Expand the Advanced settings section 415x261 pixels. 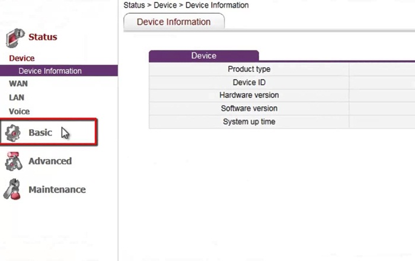(x=50, y=161)
